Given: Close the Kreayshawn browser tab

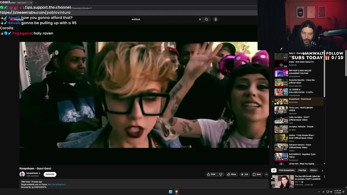Looking at the screenshot, I should 31,3.
